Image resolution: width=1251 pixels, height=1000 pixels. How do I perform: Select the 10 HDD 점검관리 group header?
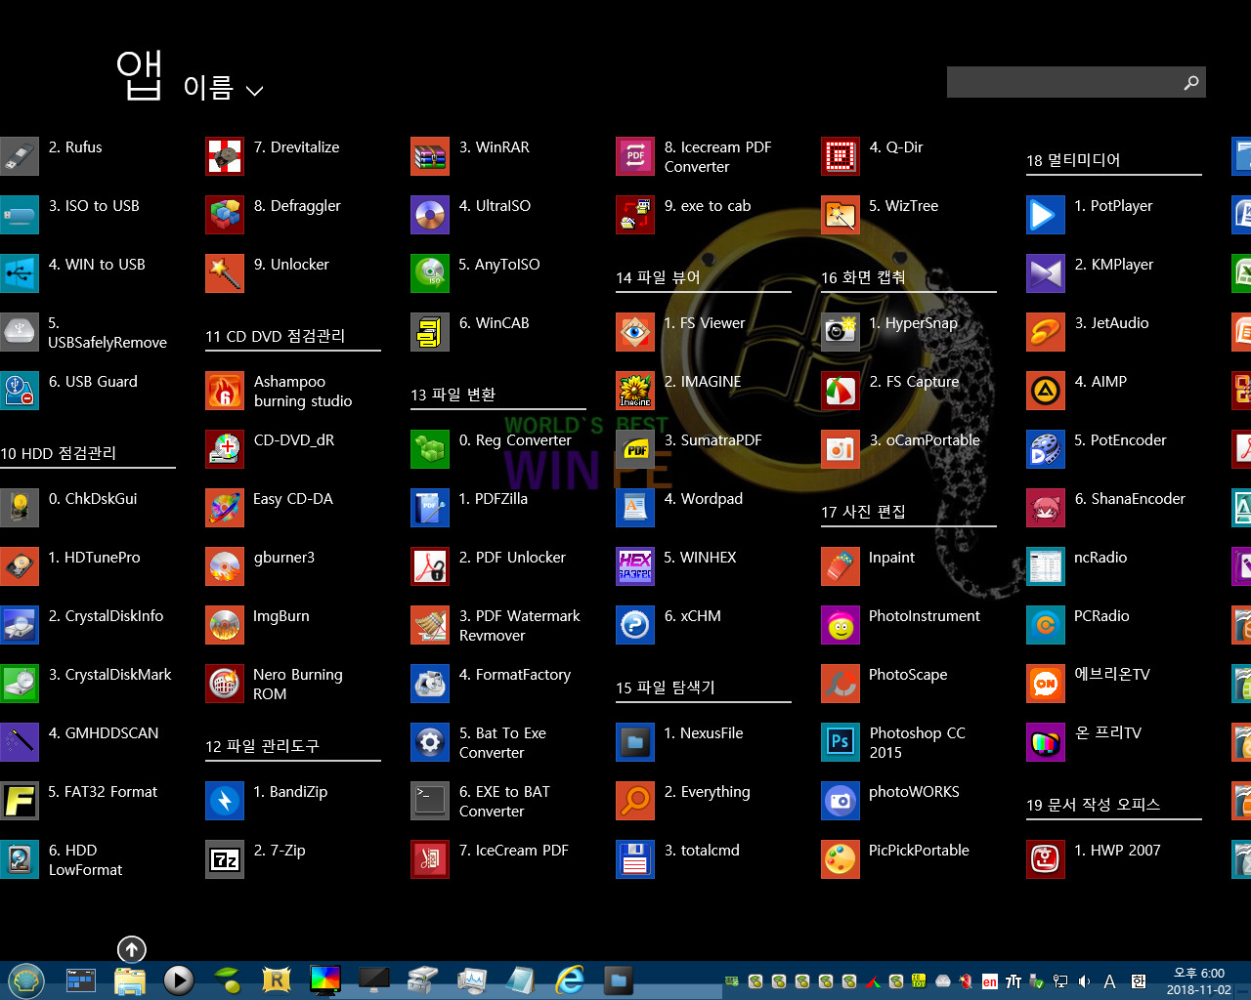coord(58,453)
